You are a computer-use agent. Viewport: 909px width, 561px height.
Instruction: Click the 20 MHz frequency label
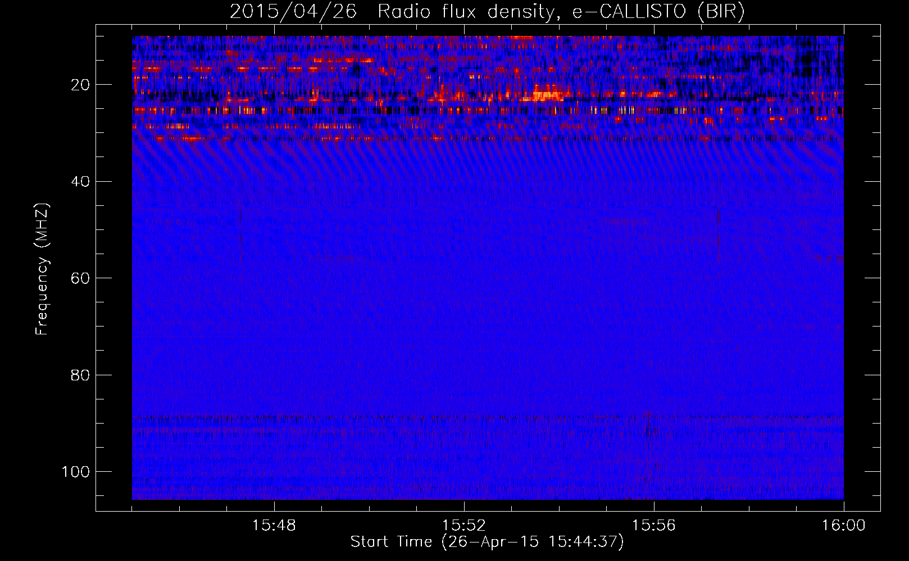(81, 85)
